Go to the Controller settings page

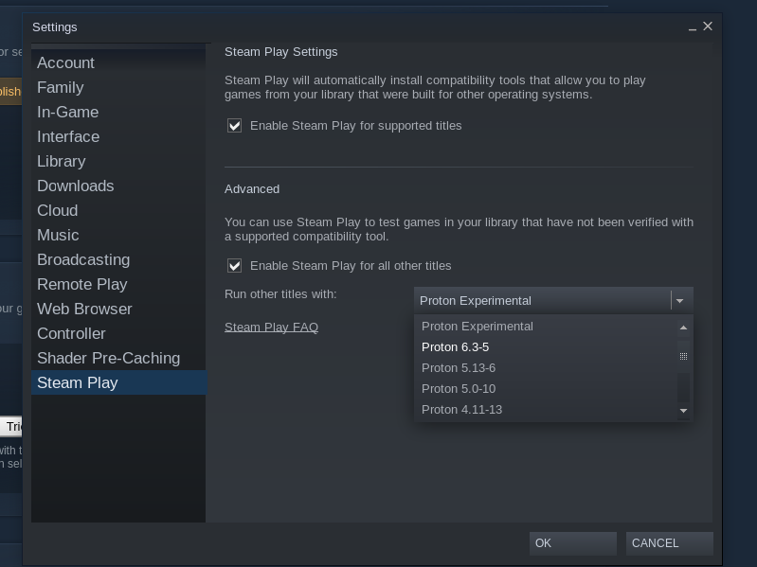[71, 333]
